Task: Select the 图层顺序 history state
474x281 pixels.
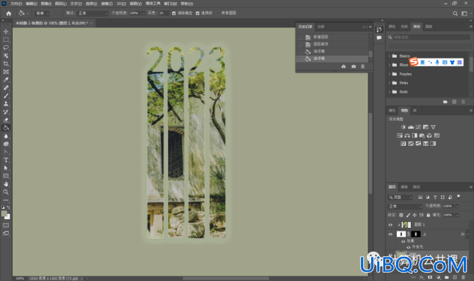Action: coord(333,44)
